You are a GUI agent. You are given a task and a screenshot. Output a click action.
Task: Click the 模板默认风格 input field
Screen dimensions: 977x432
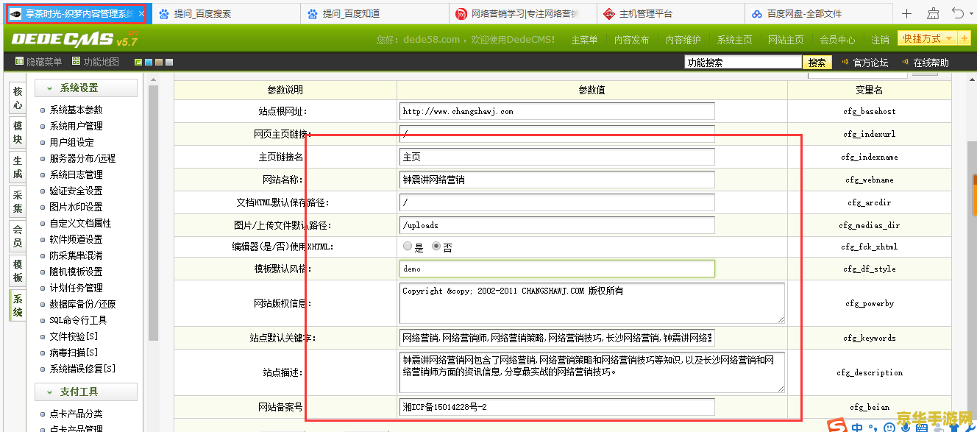coord(557,269)
